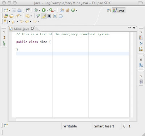Click the cursor with green C icon
Image resolution: width=145 pixels, height=136 pixels.
pos(38,16)
